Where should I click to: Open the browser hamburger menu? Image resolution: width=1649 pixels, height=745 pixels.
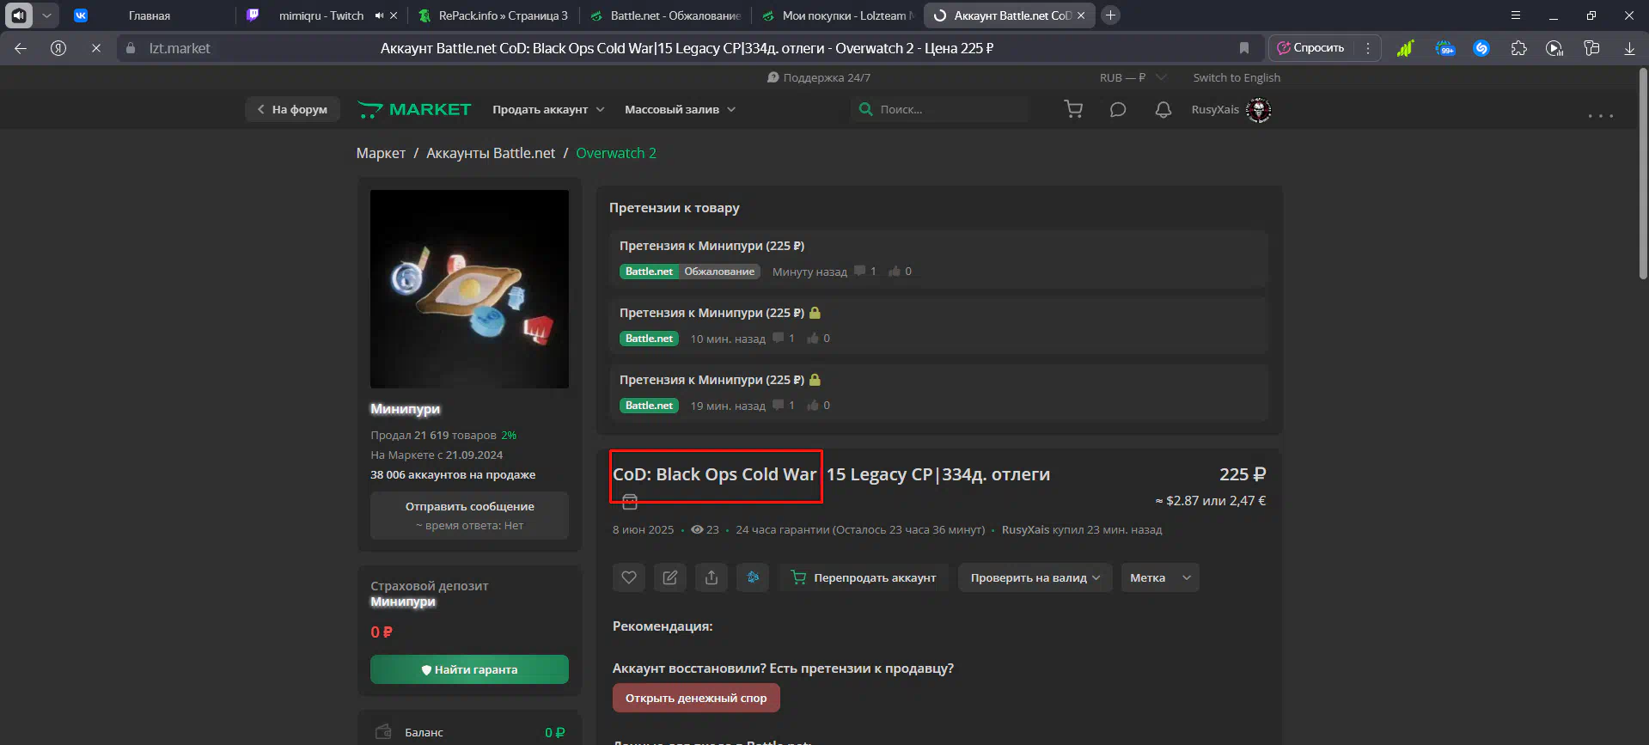click(x=1516, y=15)
